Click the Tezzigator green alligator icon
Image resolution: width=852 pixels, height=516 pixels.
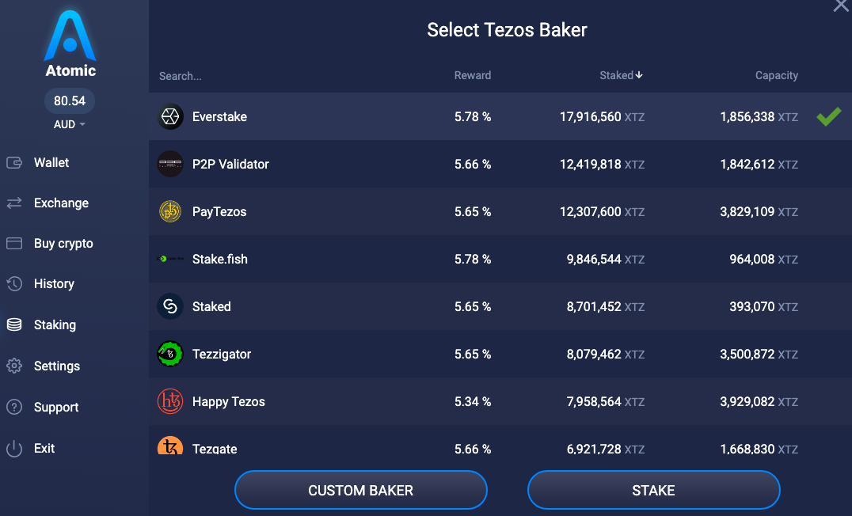[x=170, y=354]
